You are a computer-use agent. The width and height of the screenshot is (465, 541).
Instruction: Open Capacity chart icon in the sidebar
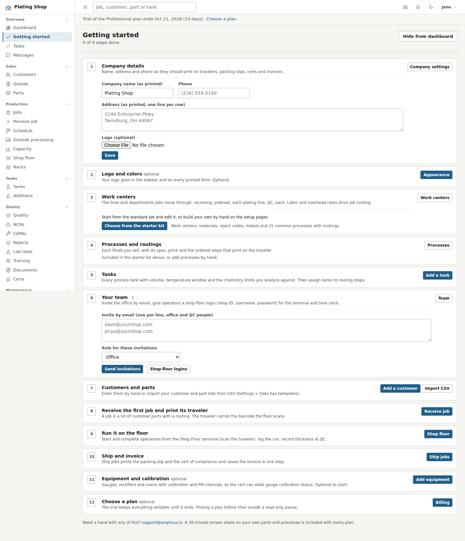pyautogui.click(x=8, y=149)
